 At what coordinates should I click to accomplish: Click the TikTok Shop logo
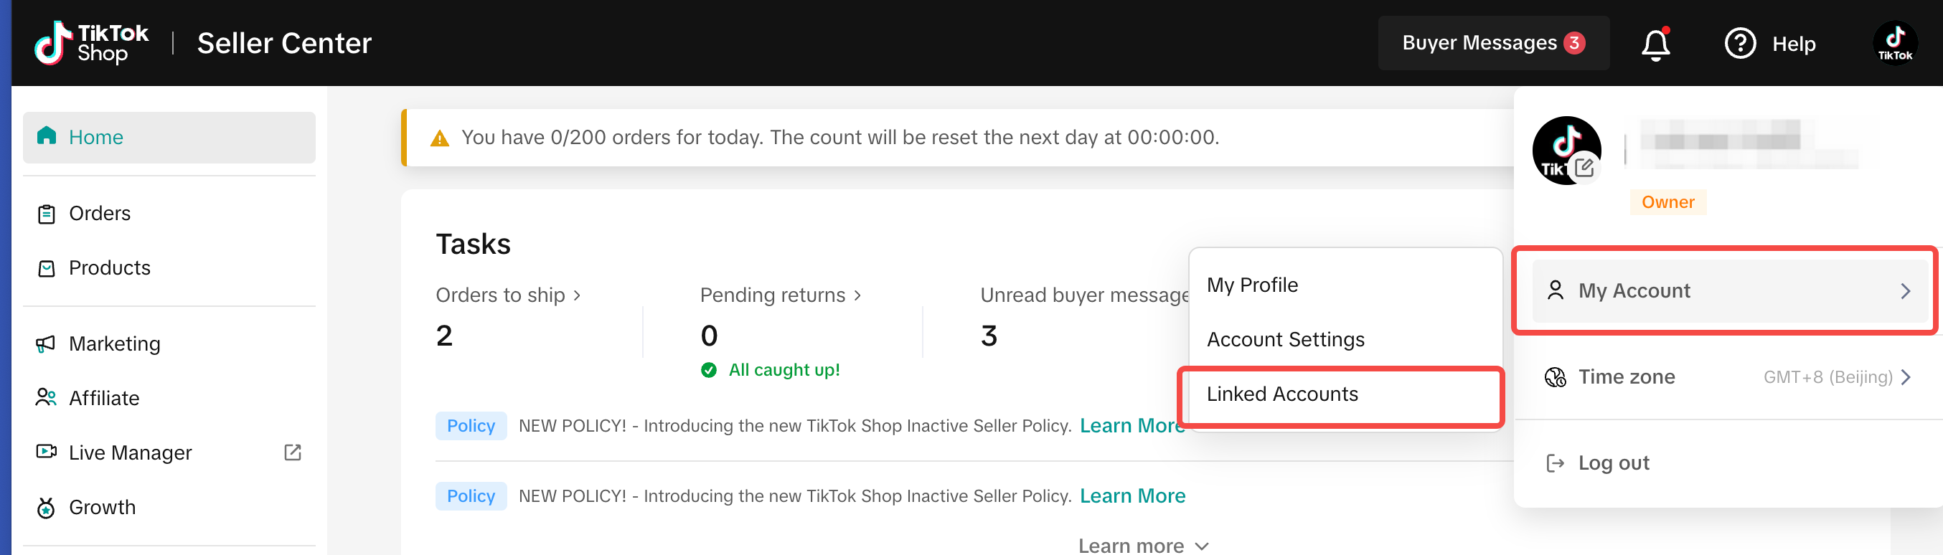(91, 43)
